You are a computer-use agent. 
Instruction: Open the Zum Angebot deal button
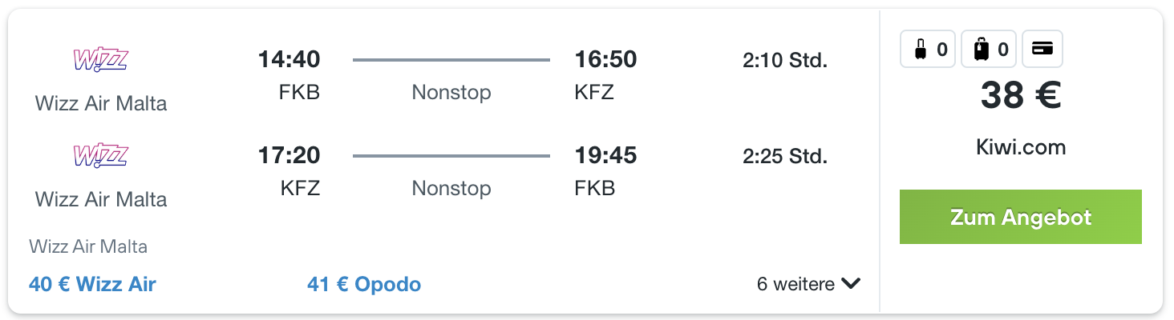tap(1020, 217)
